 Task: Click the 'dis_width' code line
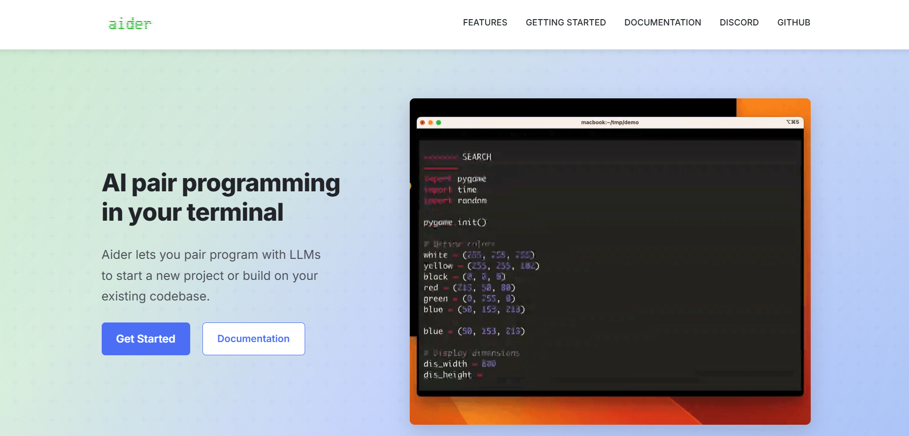click(x=460, y=364)
